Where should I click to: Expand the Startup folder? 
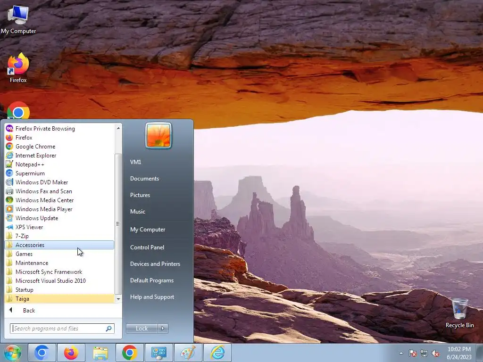tap(59, 289)
